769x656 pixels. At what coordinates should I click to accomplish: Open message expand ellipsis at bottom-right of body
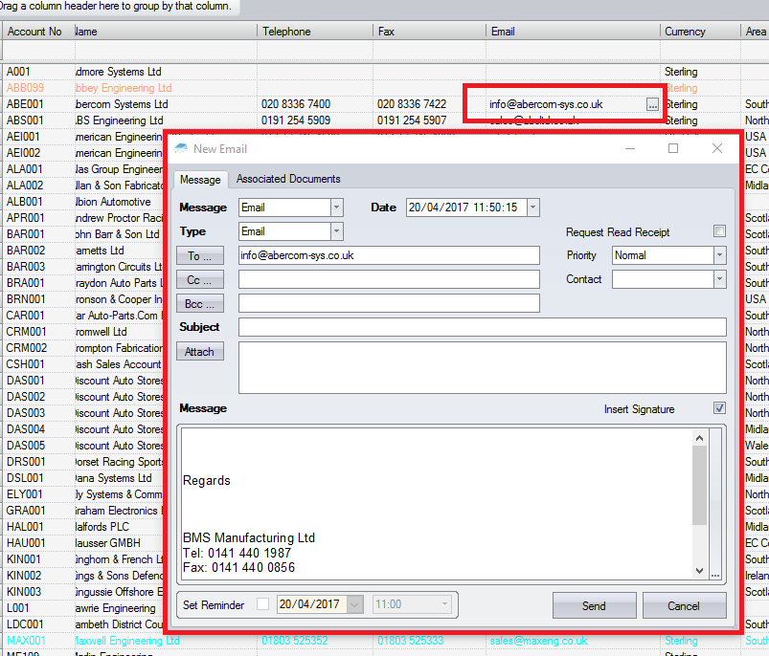tap(714, 573)
